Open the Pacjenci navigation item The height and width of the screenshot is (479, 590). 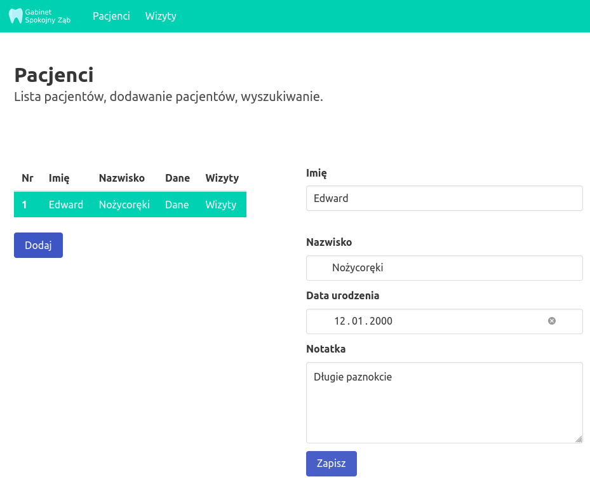point(111,17)
